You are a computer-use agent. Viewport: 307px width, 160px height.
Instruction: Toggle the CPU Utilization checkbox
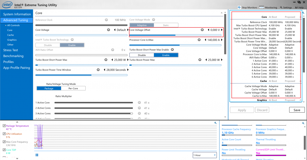click(x=4, y=134)
